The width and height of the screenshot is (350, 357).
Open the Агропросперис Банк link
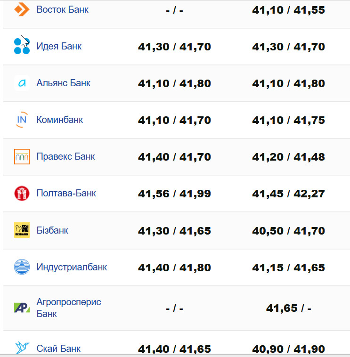tap(69, 308)
